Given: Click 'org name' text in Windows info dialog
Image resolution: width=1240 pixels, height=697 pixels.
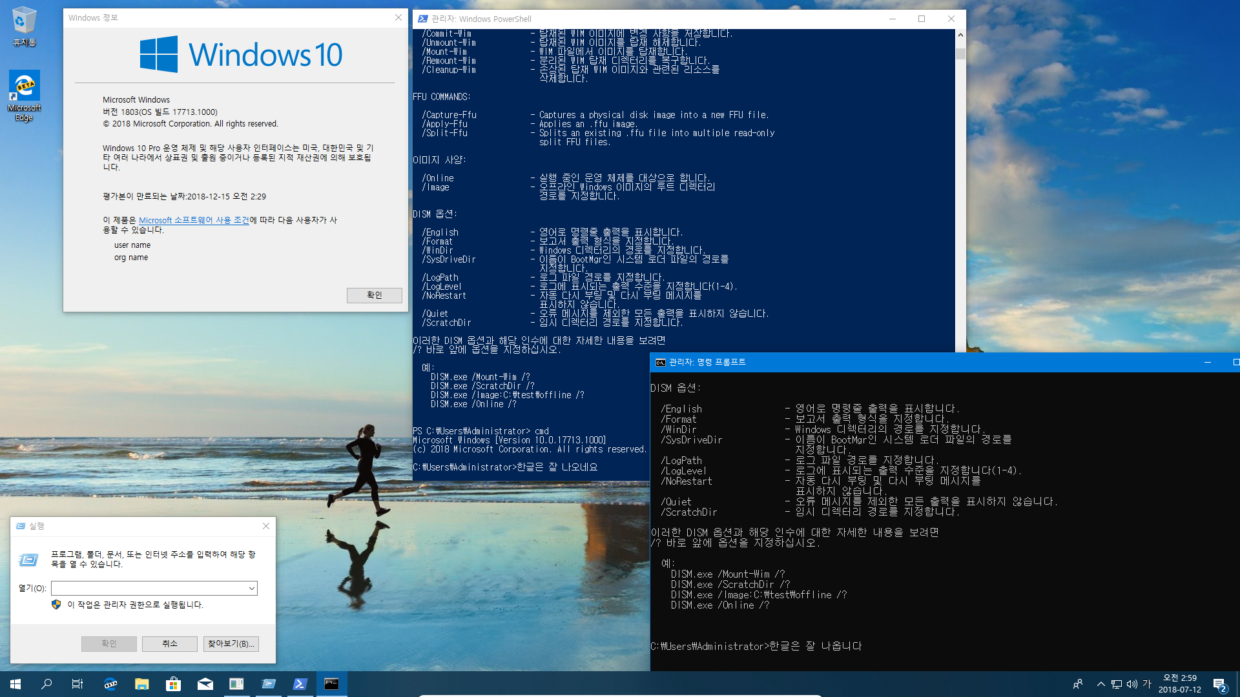Looking at the screenshot, I should coord(131,258).
